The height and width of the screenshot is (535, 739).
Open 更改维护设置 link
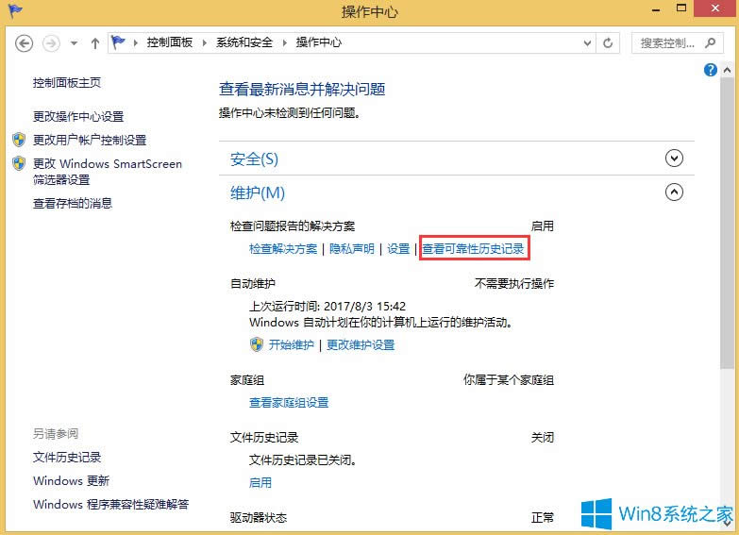(361, 344)
